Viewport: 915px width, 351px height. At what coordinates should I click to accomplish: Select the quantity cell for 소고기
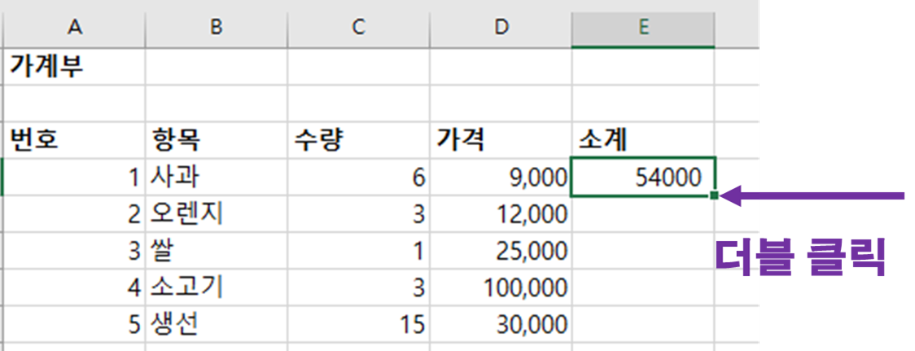[358, 288]
